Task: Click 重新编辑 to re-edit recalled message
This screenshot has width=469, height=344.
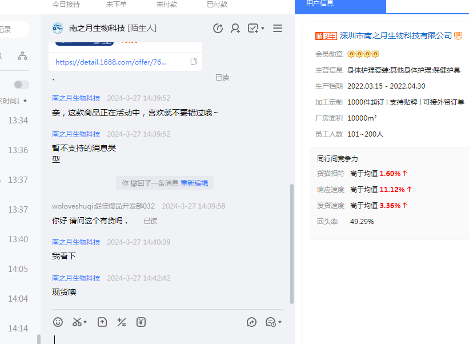Action: click(x=194, y=183)
